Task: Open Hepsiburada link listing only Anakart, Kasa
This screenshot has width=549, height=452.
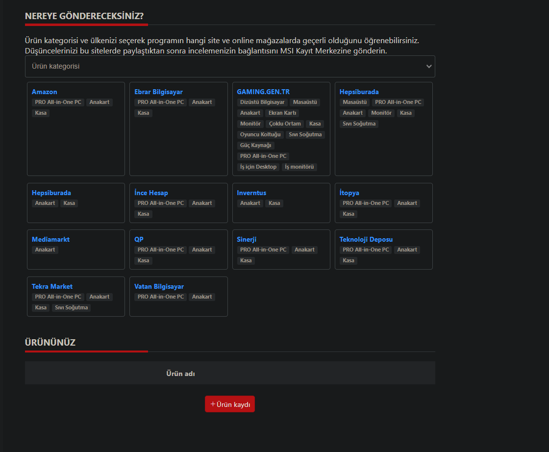Action: pos(51,193)
